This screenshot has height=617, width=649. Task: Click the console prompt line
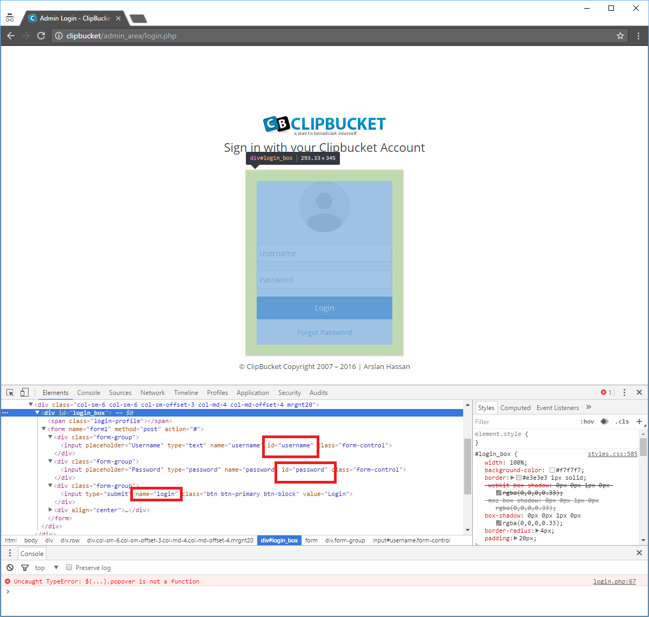[324, 592]
